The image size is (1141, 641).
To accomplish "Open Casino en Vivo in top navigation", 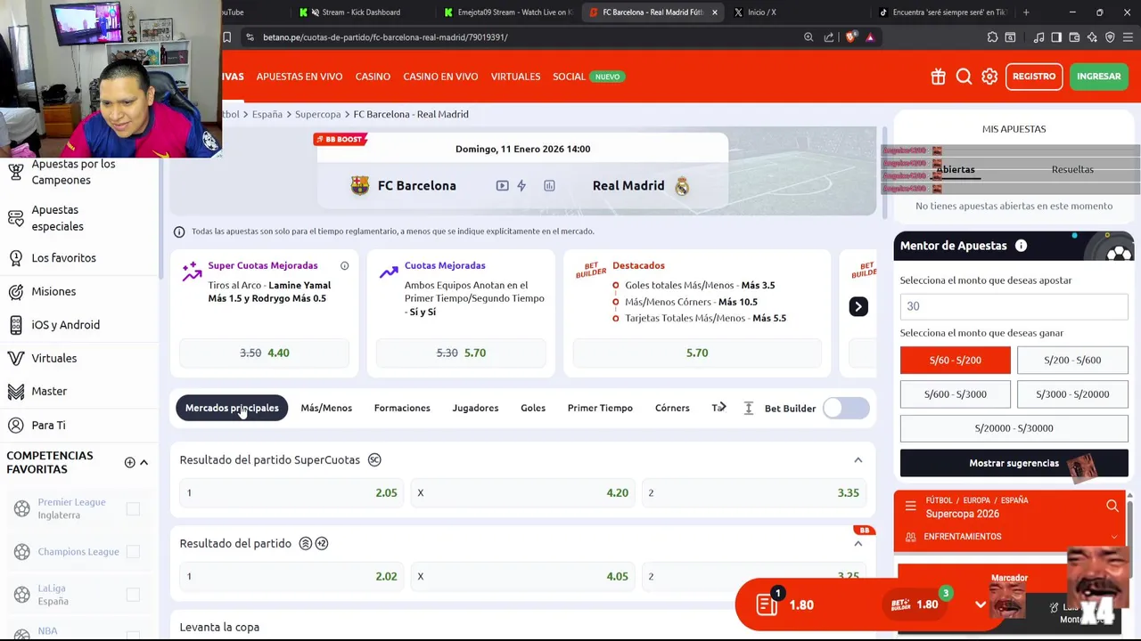I will click(x=440, y=77).
